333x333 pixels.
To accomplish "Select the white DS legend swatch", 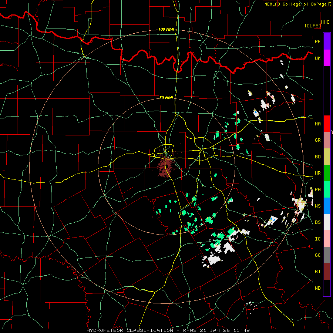I will pyautogui.click(x=327, y=222).
